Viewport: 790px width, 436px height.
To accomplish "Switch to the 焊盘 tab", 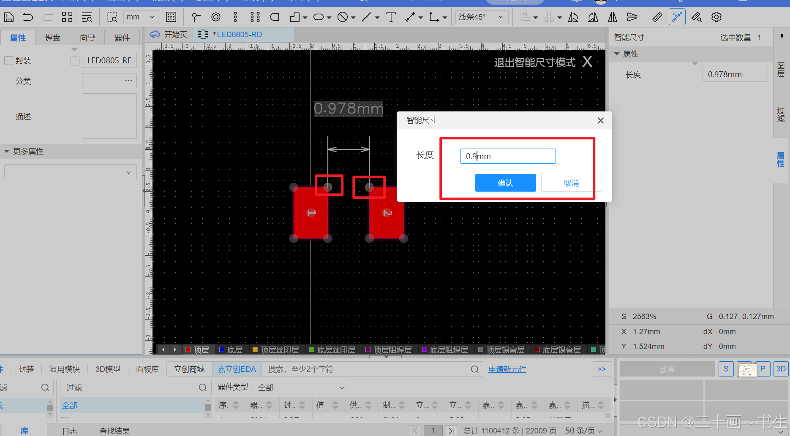I will click(52, 38).
